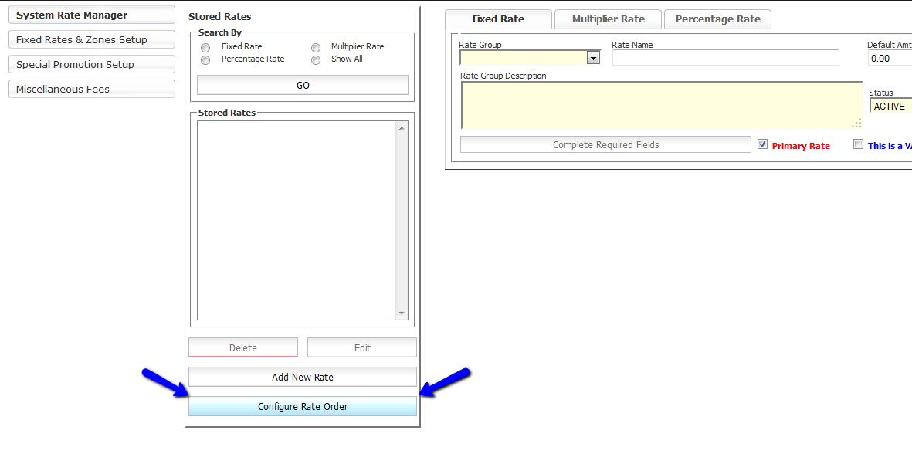Screen dimensions: 912x464
Task: Click the Configure Rate Order button
Action: click(302, 406)
